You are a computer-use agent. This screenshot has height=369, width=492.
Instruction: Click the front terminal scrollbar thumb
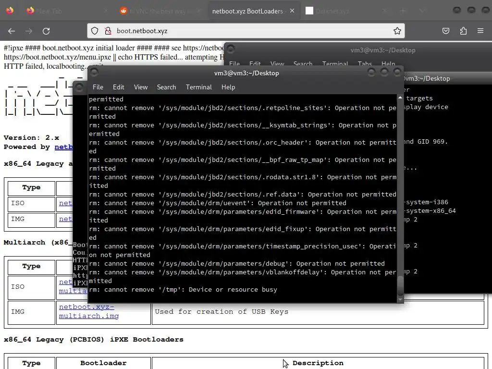[400, 286]
